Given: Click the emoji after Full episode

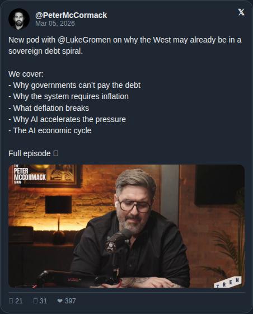Looking at the screenshot, I should pyautogui.click(x=56, y=153).
